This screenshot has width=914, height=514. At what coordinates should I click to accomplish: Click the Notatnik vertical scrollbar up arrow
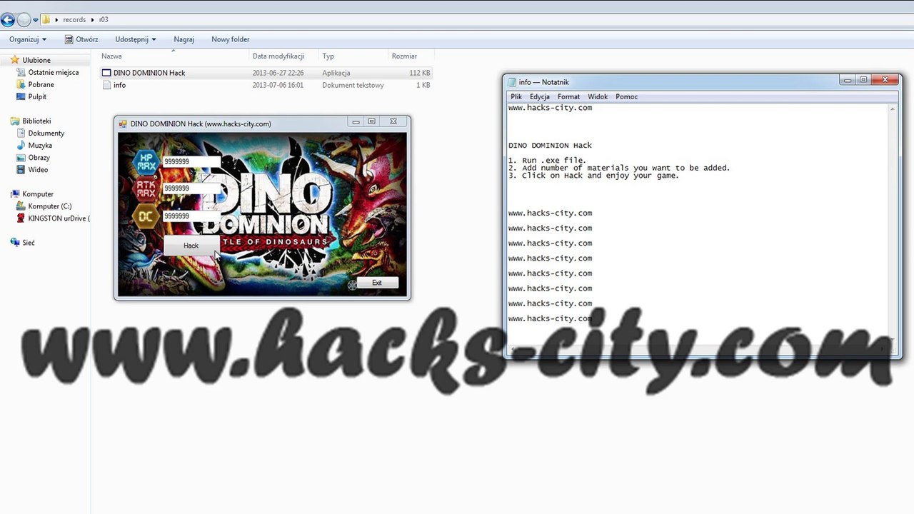pyautogui.click(x=892, y=109)
